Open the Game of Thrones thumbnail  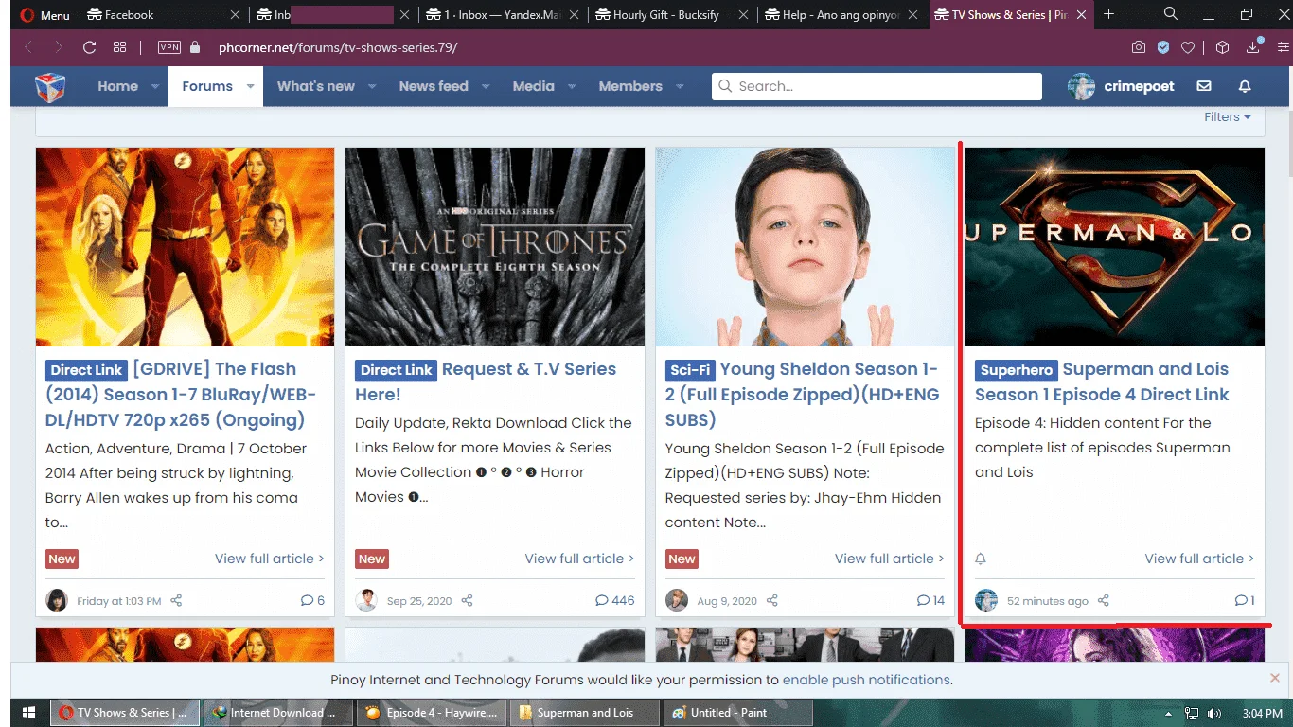pos(495,247)
